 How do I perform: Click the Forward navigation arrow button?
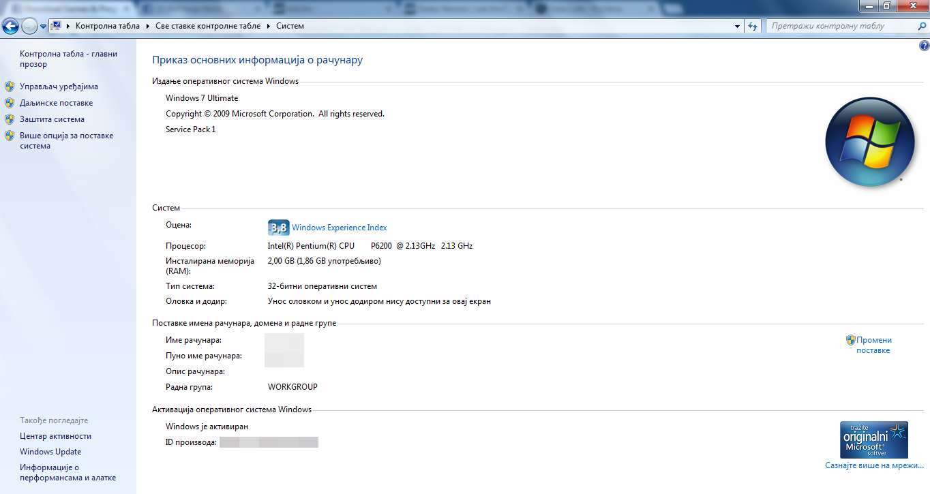pos(29,27)
